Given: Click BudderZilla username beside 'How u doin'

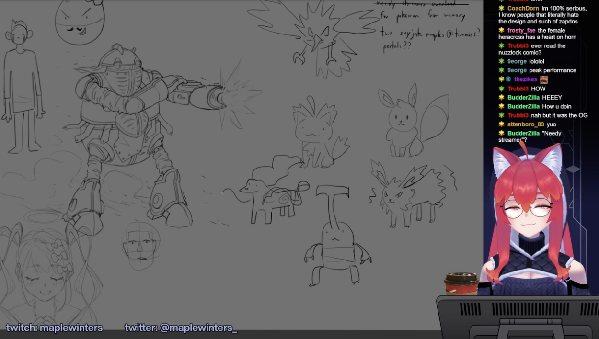Looking at the screenshot, I should (523, 106).
